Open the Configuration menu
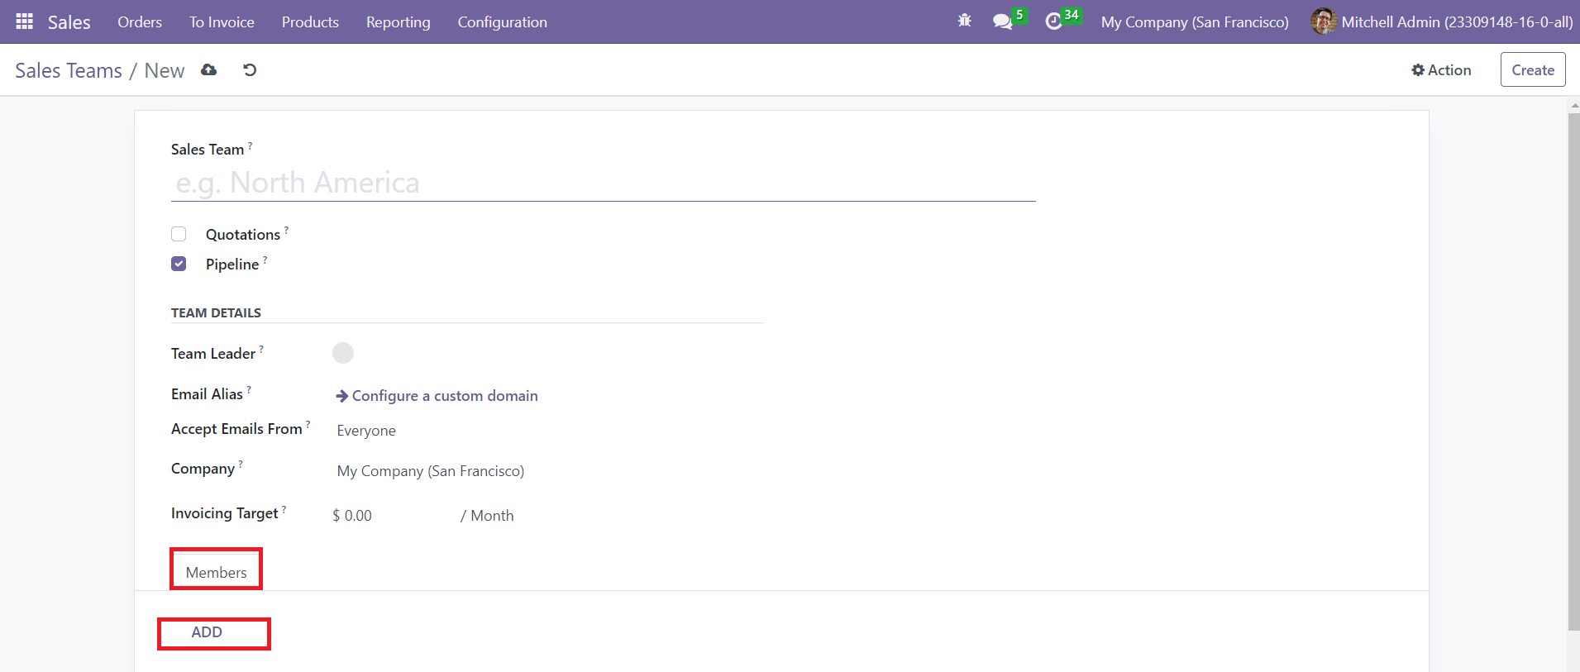This screenshot has height=672, width=1580. pos(502,22)
